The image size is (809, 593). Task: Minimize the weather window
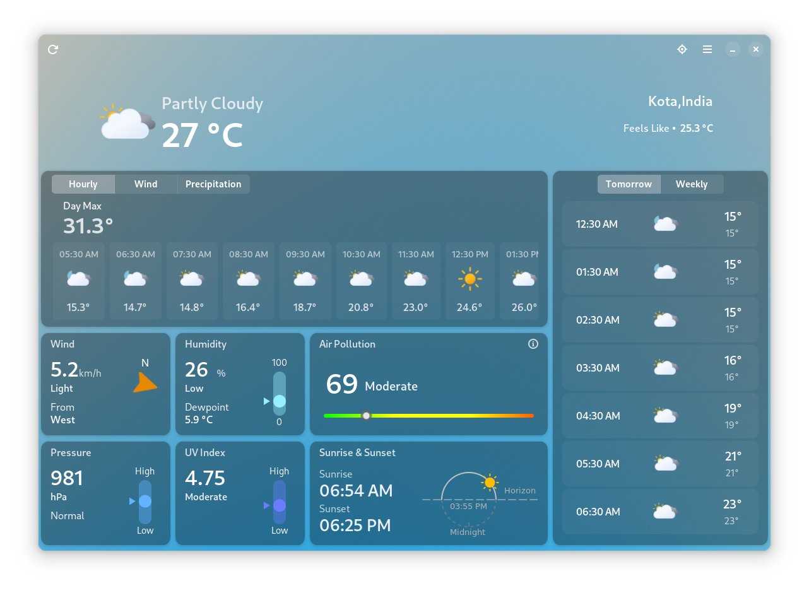732,49
